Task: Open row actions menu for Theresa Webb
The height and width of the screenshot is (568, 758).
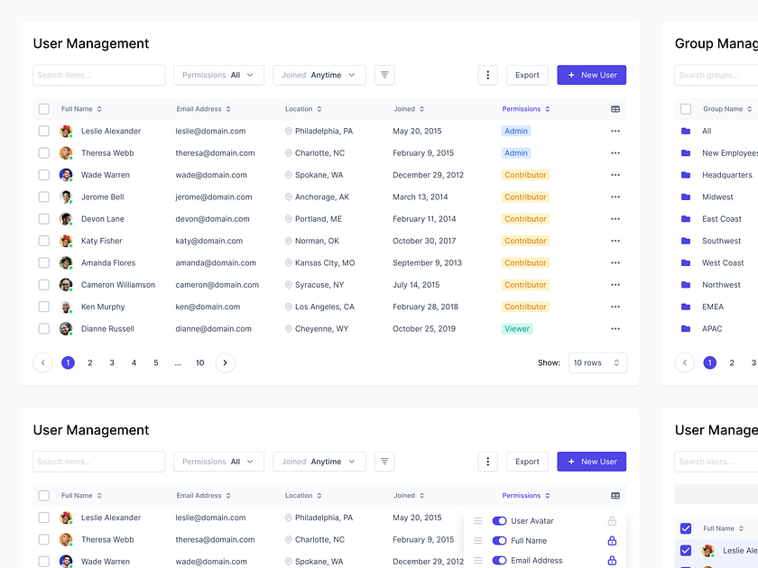Action: click(x=615, y=152)
